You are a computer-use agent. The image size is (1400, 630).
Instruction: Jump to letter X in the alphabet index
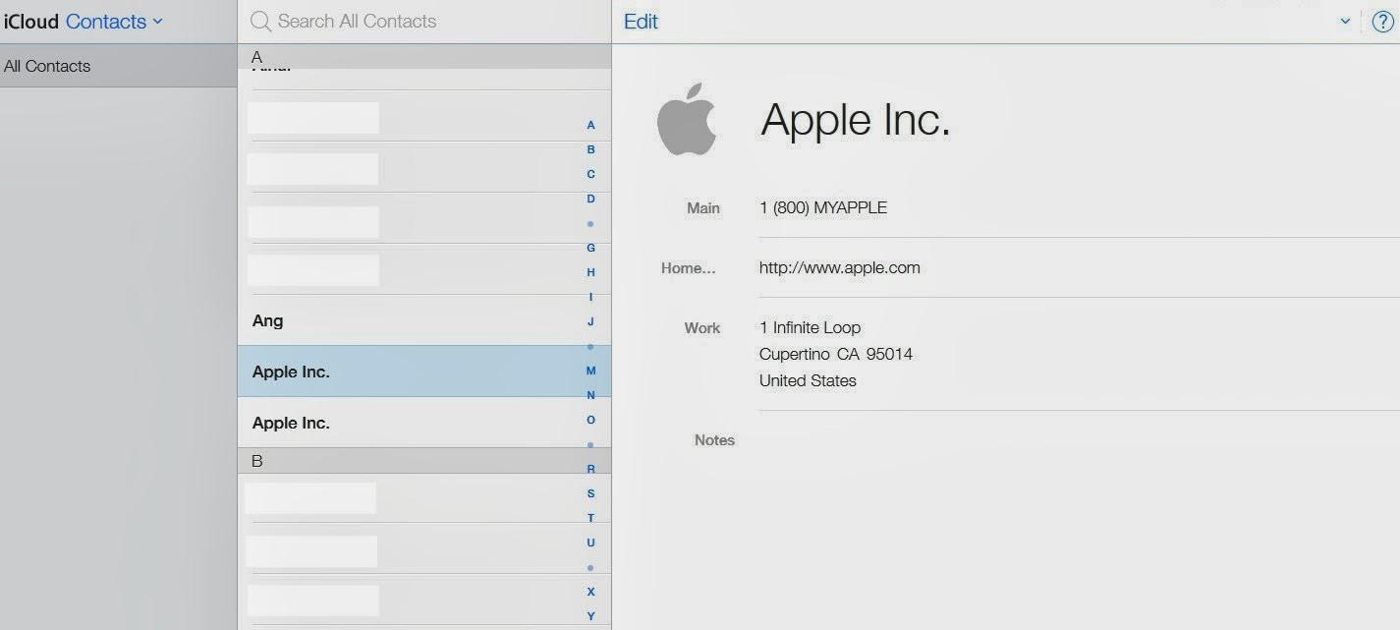(x=590, y=592)
